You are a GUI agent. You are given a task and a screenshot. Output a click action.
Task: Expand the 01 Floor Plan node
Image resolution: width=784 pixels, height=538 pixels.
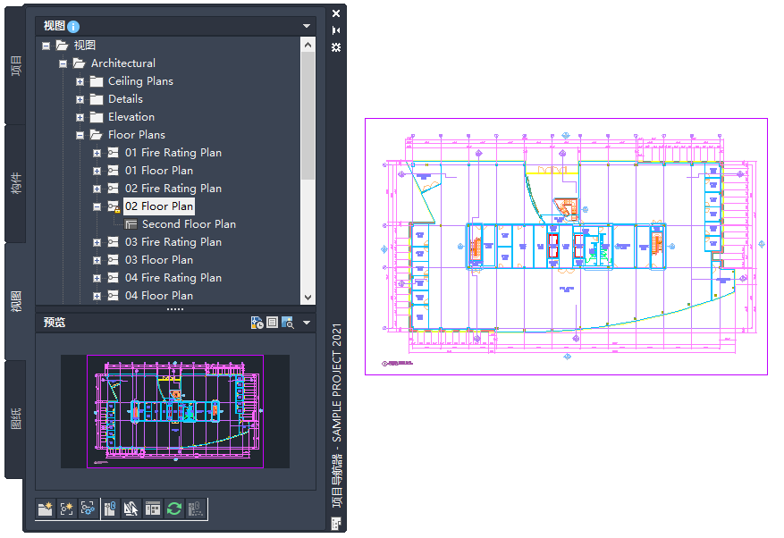click(97, 171)
